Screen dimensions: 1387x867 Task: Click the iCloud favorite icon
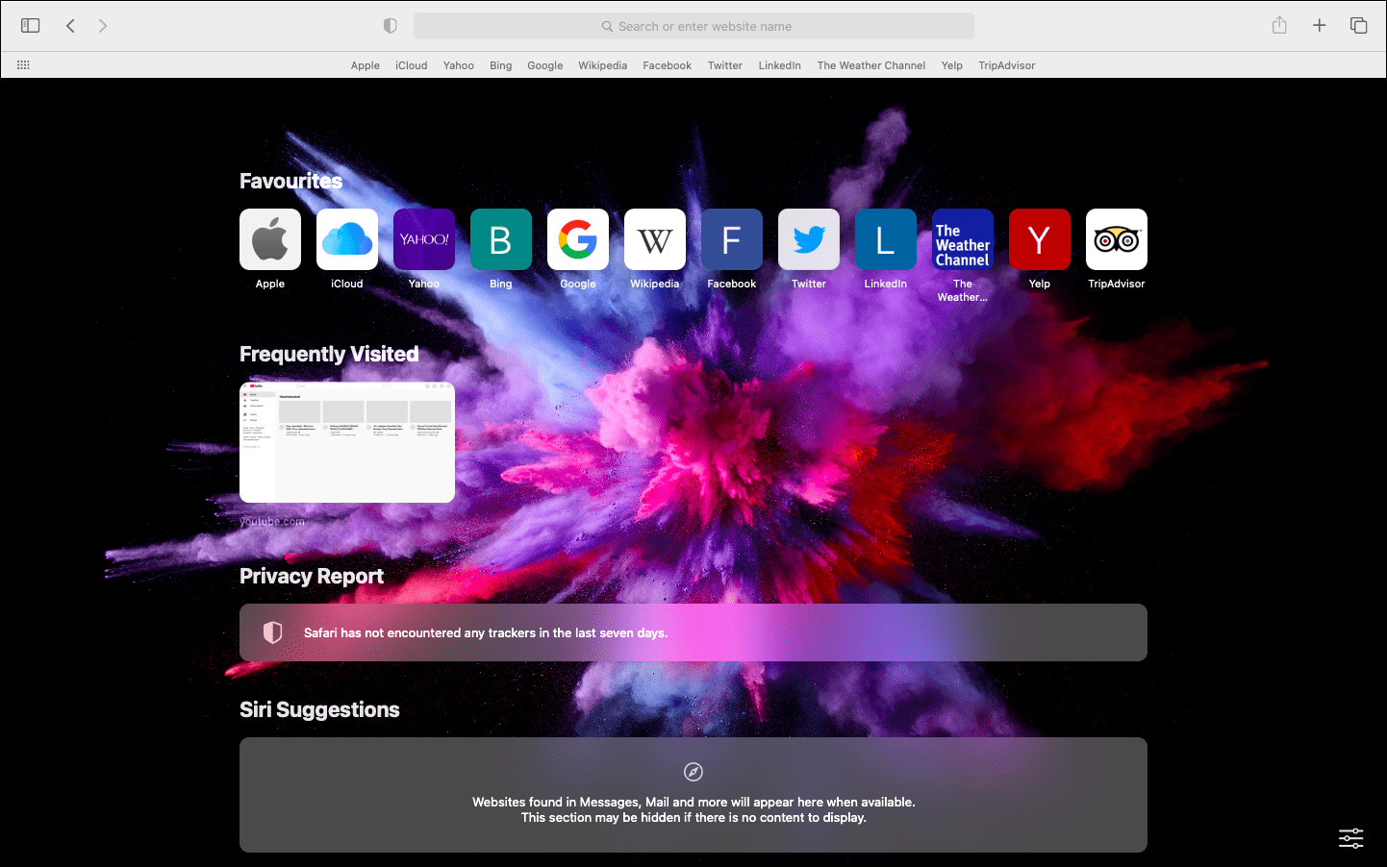coord(346,239)
